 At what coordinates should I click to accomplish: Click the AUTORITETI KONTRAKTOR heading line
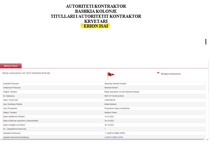96,6
